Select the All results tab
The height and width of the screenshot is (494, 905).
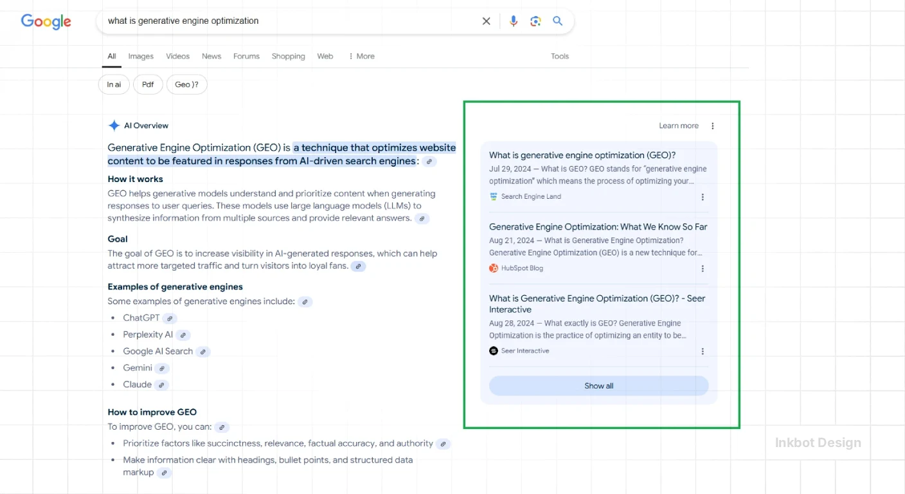pyautogui.click(x=112, y=57)
